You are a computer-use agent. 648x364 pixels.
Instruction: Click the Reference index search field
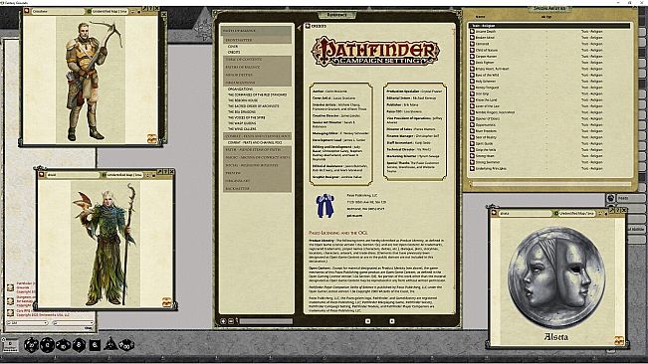(x=266, y=321)
